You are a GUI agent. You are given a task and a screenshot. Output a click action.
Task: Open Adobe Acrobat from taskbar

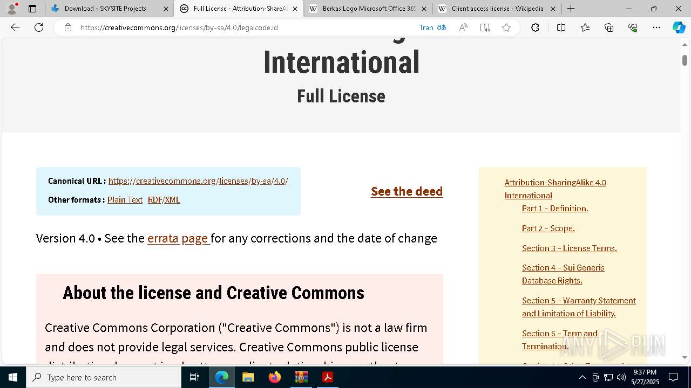click(327, 377)
